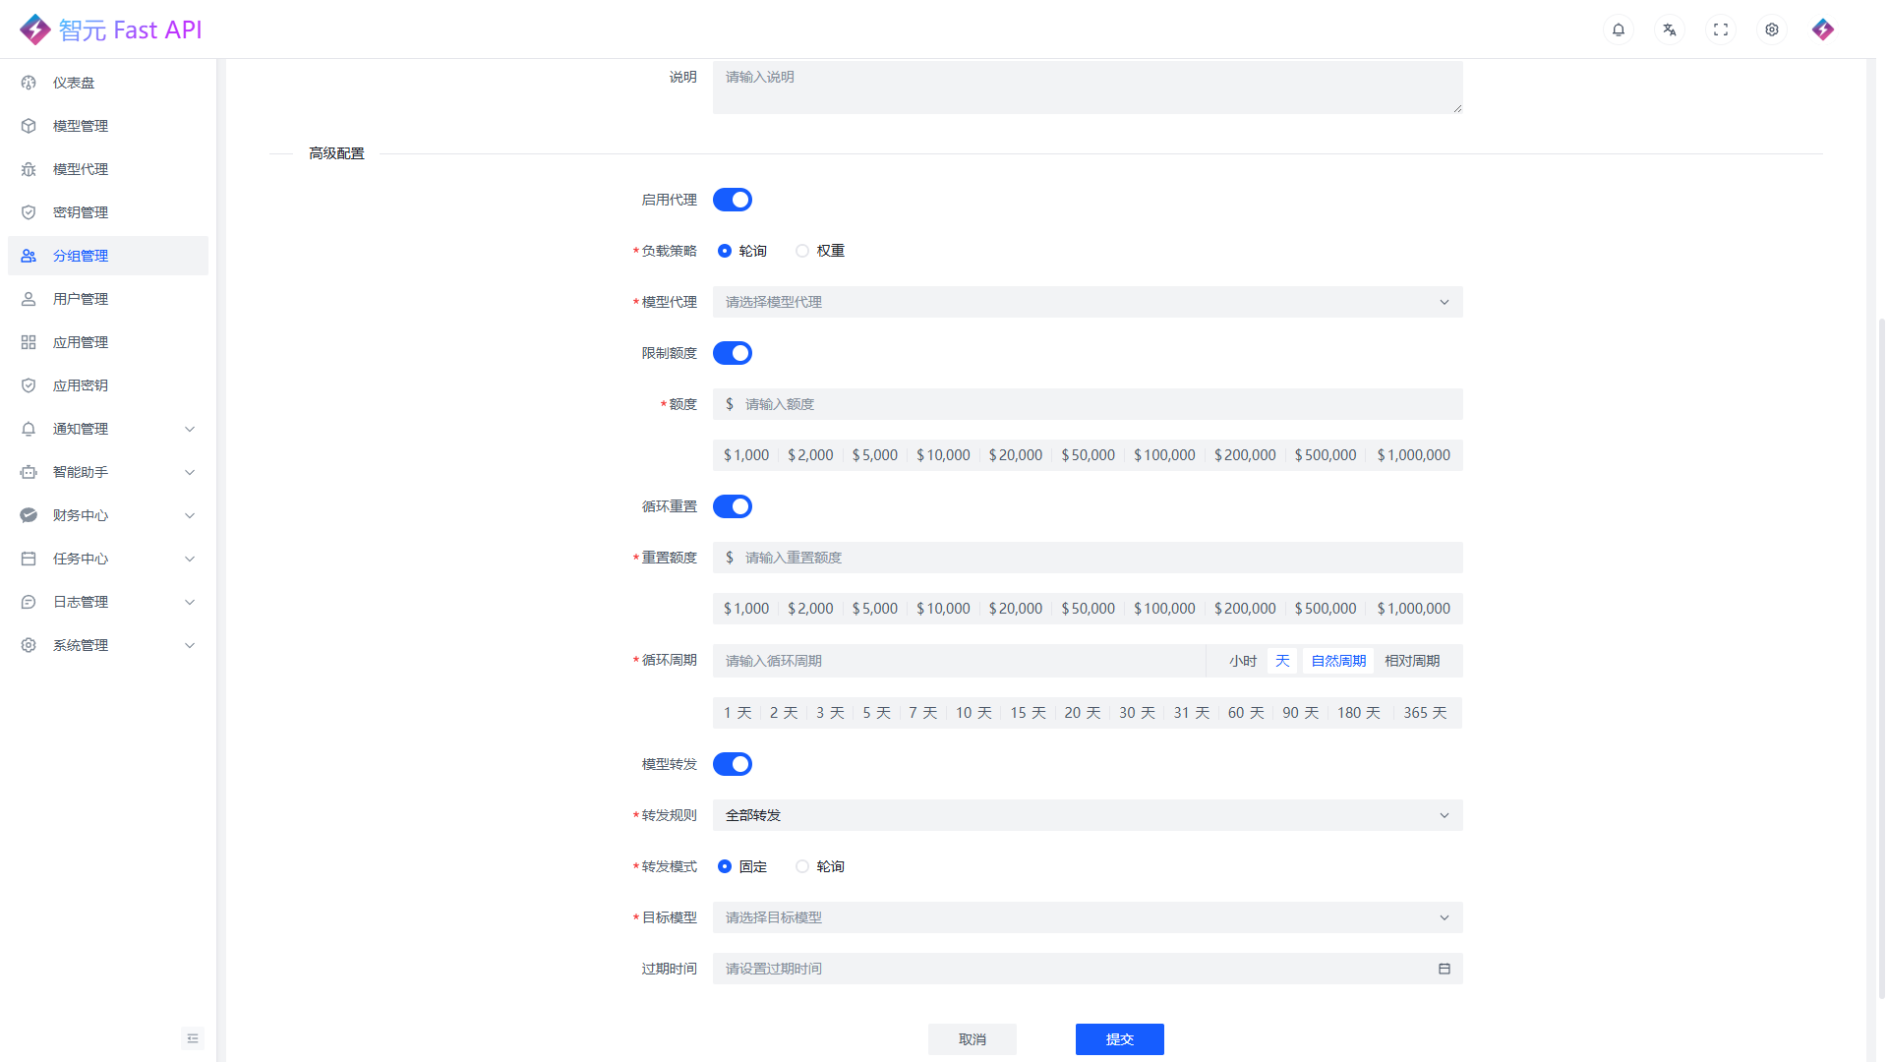Click the notification bell icon
1888x1062 pixels.
coord(1619,29)
